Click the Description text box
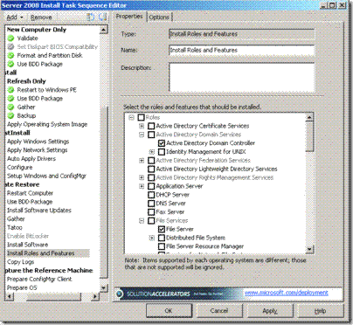This screenshot has height=325, width=353. tap(242, 78)
